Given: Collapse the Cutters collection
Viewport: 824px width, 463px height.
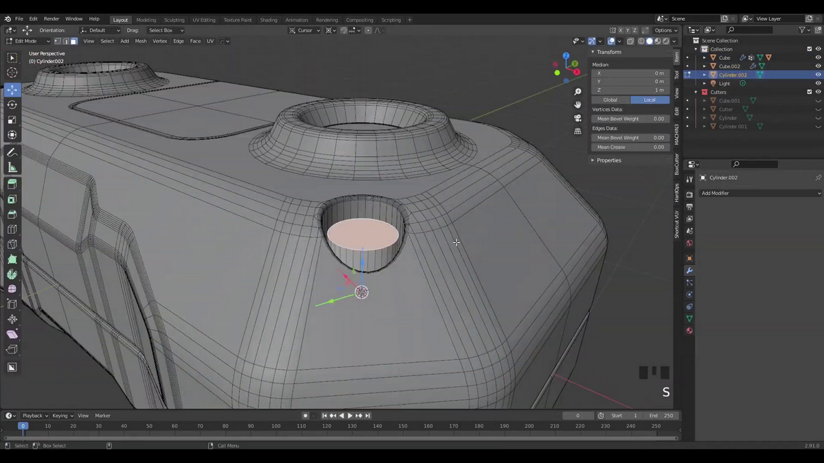Looking at the screenshot, I should point(696,92).
